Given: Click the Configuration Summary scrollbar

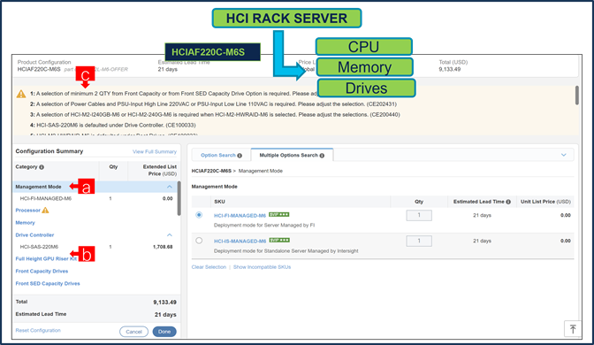Looking at the screenshot, I should [179, 198].
